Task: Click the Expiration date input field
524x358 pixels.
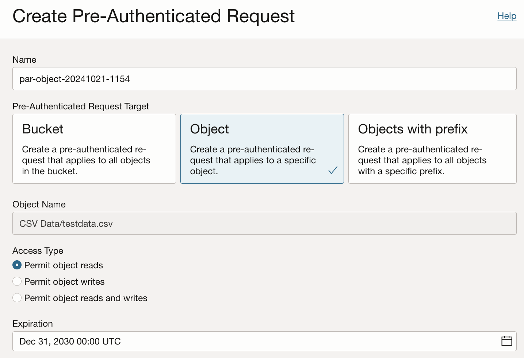Action: pos(256,341)
